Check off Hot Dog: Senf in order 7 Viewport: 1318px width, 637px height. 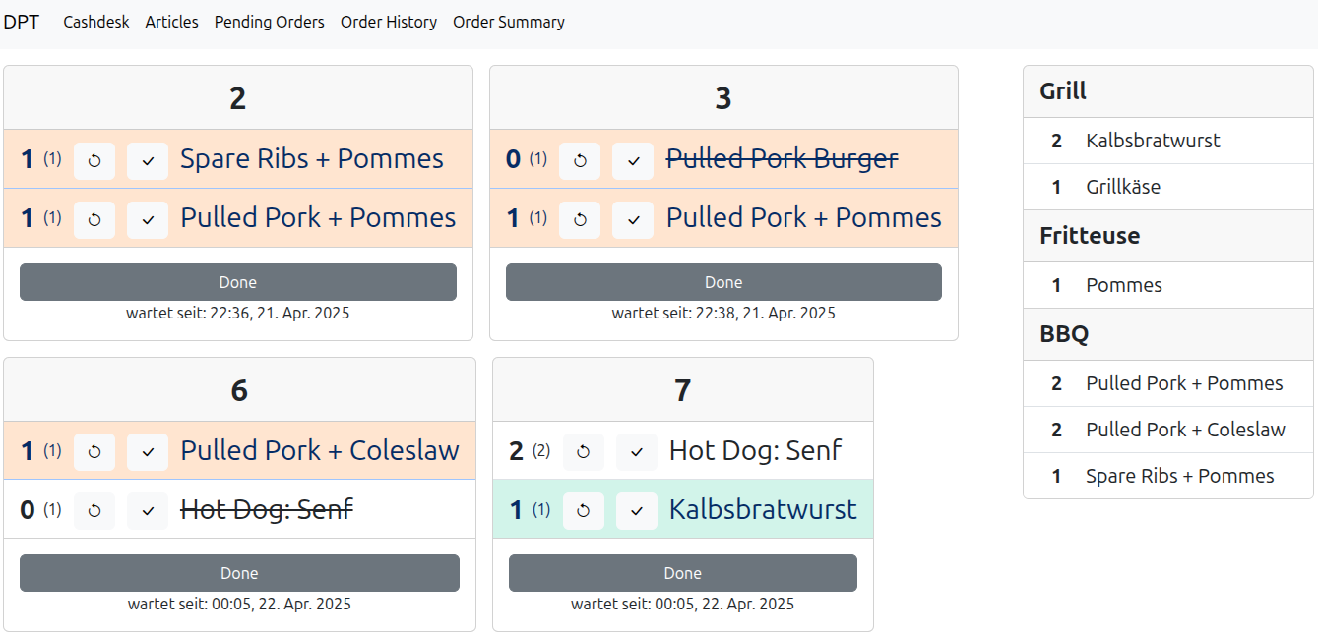coord(637,452)
